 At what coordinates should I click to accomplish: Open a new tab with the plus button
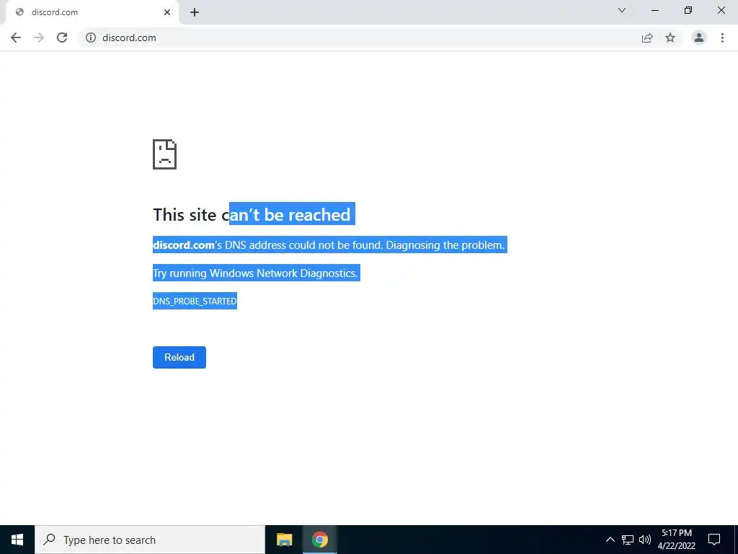pyautogui.click(x=195, y=13)
